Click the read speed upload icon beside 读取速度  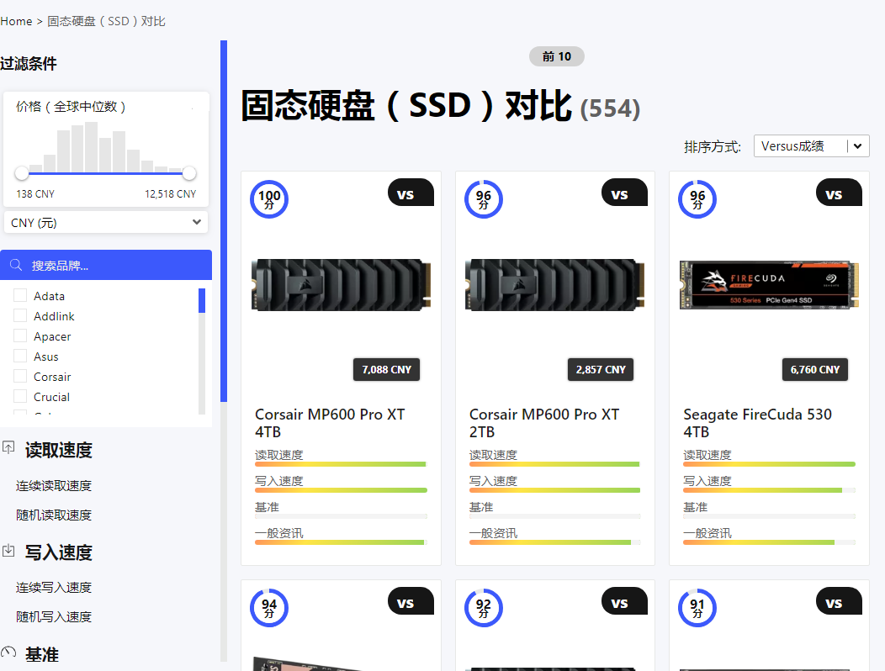point(8,448)
